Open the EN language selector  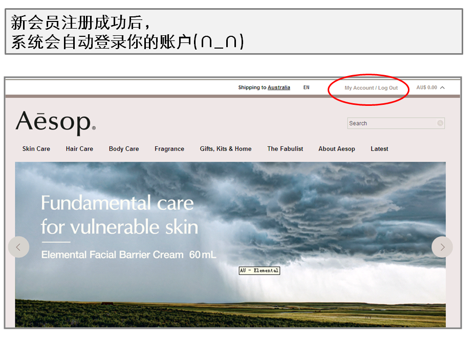[x=306, y=87]
